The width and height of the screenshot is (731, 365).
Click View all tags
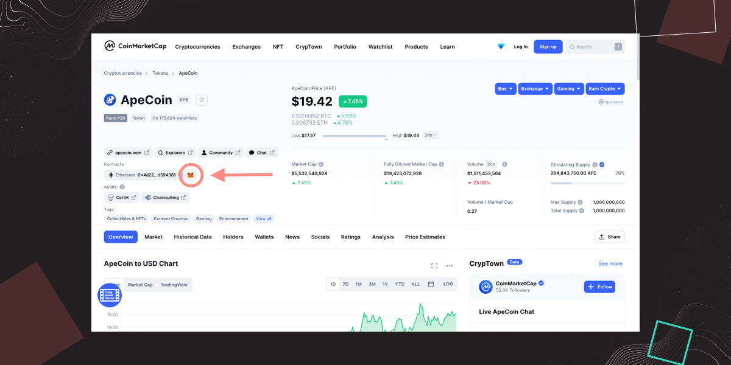(x=264, y=218)
